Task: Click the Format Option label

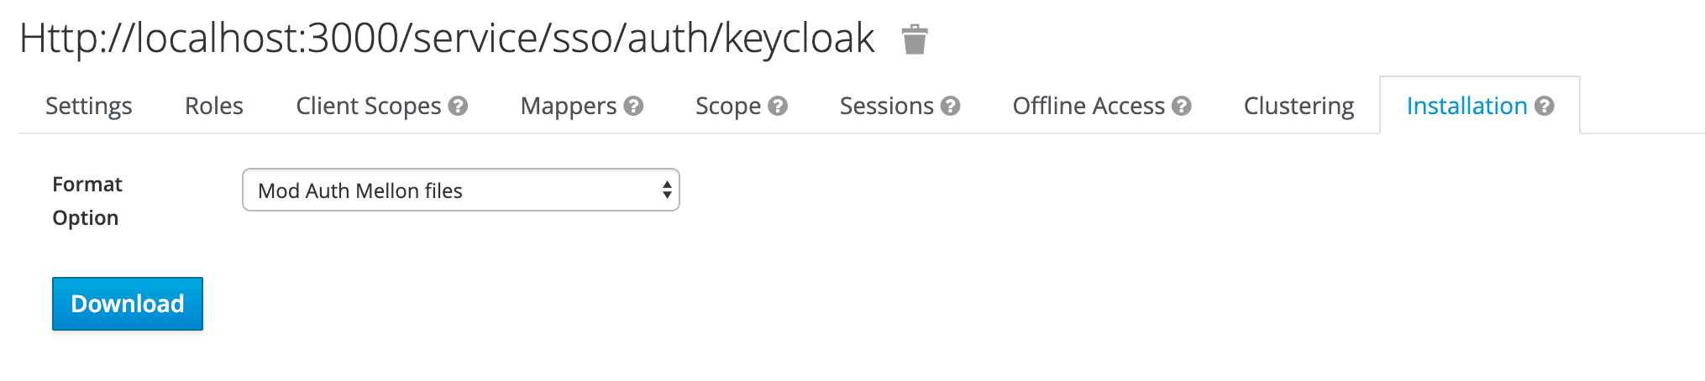Action: click(87, 201)
